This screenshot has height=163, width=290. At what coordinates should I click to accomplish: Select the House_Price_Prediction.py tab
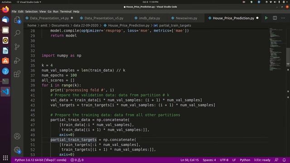click(x=233, y=18)
